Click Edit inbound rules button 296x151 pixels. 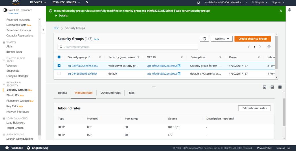pos(254,108)
